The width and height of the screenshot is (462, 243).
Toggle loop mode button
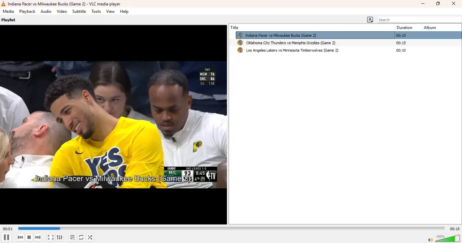pyautogui.click(x=81, y=237)
